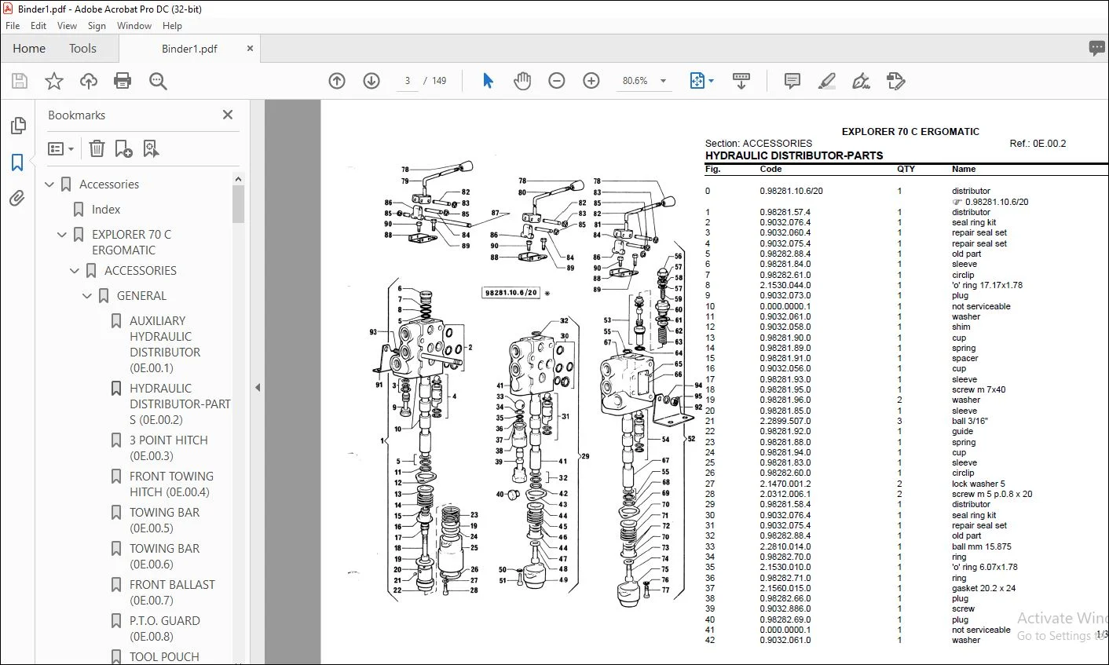
Task: Close the Bookmarks panel
Action: (x=228, y=115)
